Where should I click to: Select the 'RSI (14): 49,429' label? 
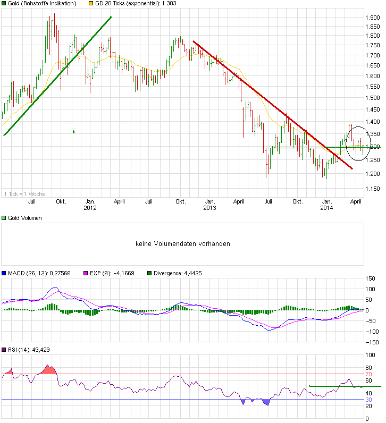click(29, 350)
